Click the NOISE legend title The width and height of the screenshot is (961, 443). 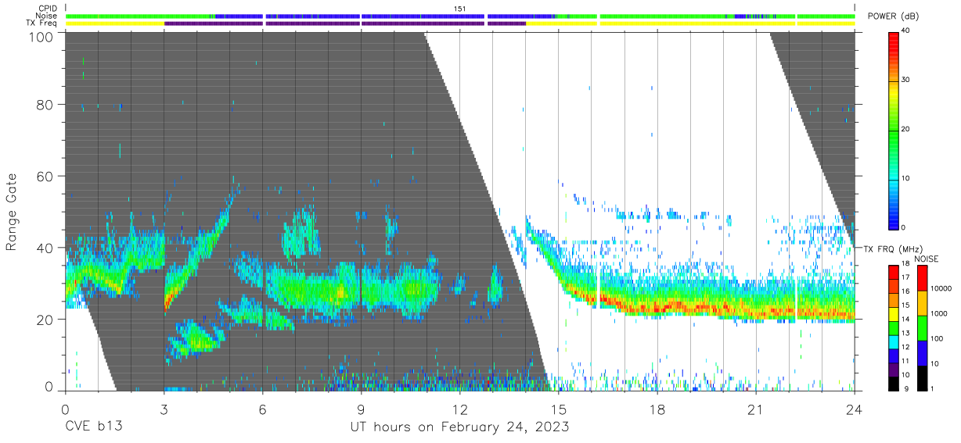tap(926, 259)
